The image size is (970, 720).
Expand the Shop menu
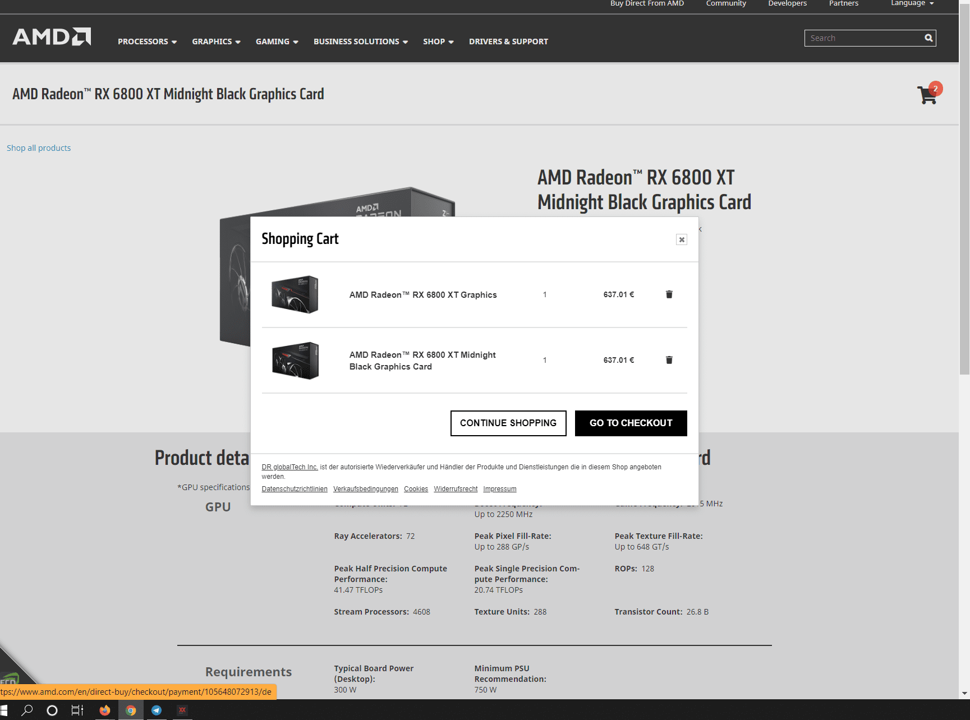pyautogui.click(x=438, y=41)
